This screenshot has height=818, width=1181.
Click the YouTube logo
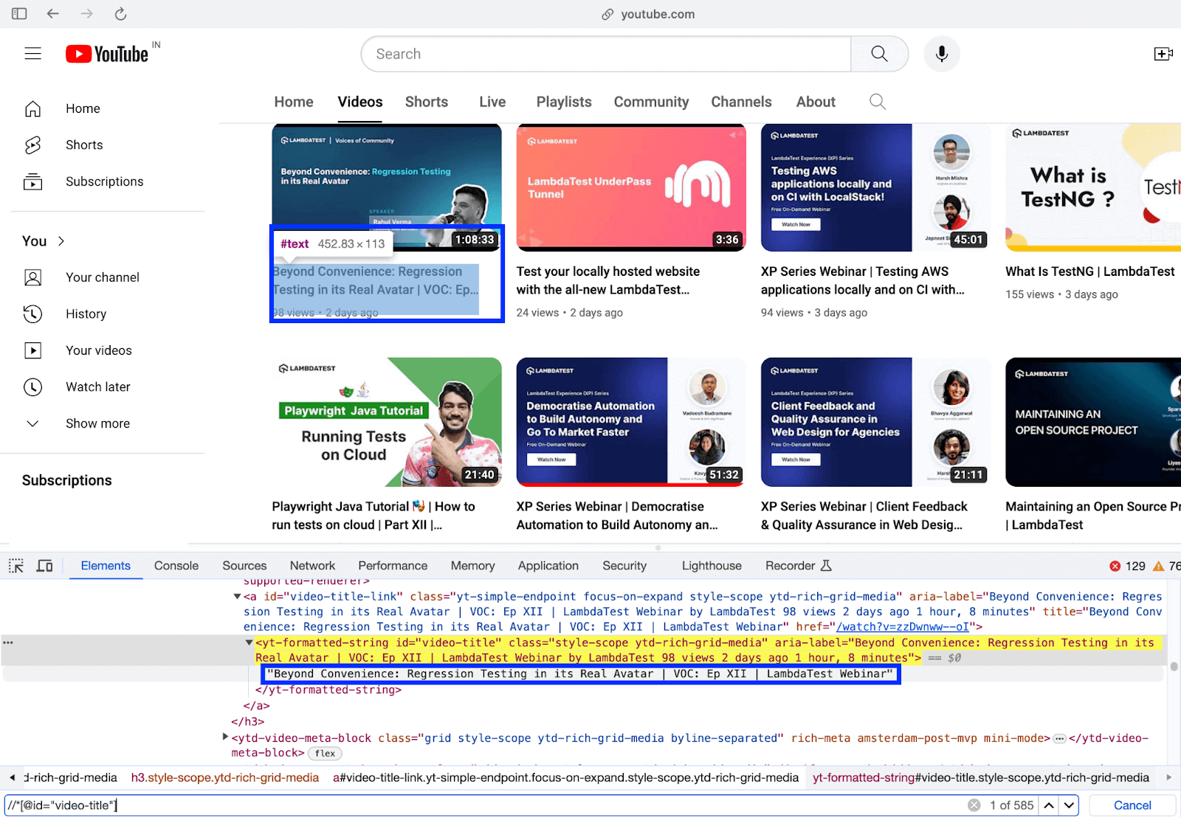coord(108,54)
